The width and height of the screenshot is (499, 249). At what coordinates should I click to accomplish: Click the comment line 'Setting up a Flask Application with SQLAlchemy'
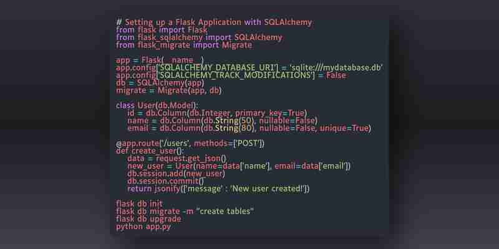pos(214,22)
